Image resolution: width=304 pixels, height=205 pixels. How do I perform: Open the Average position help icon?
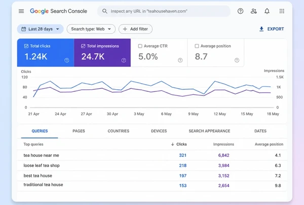(x=237, y=60)
